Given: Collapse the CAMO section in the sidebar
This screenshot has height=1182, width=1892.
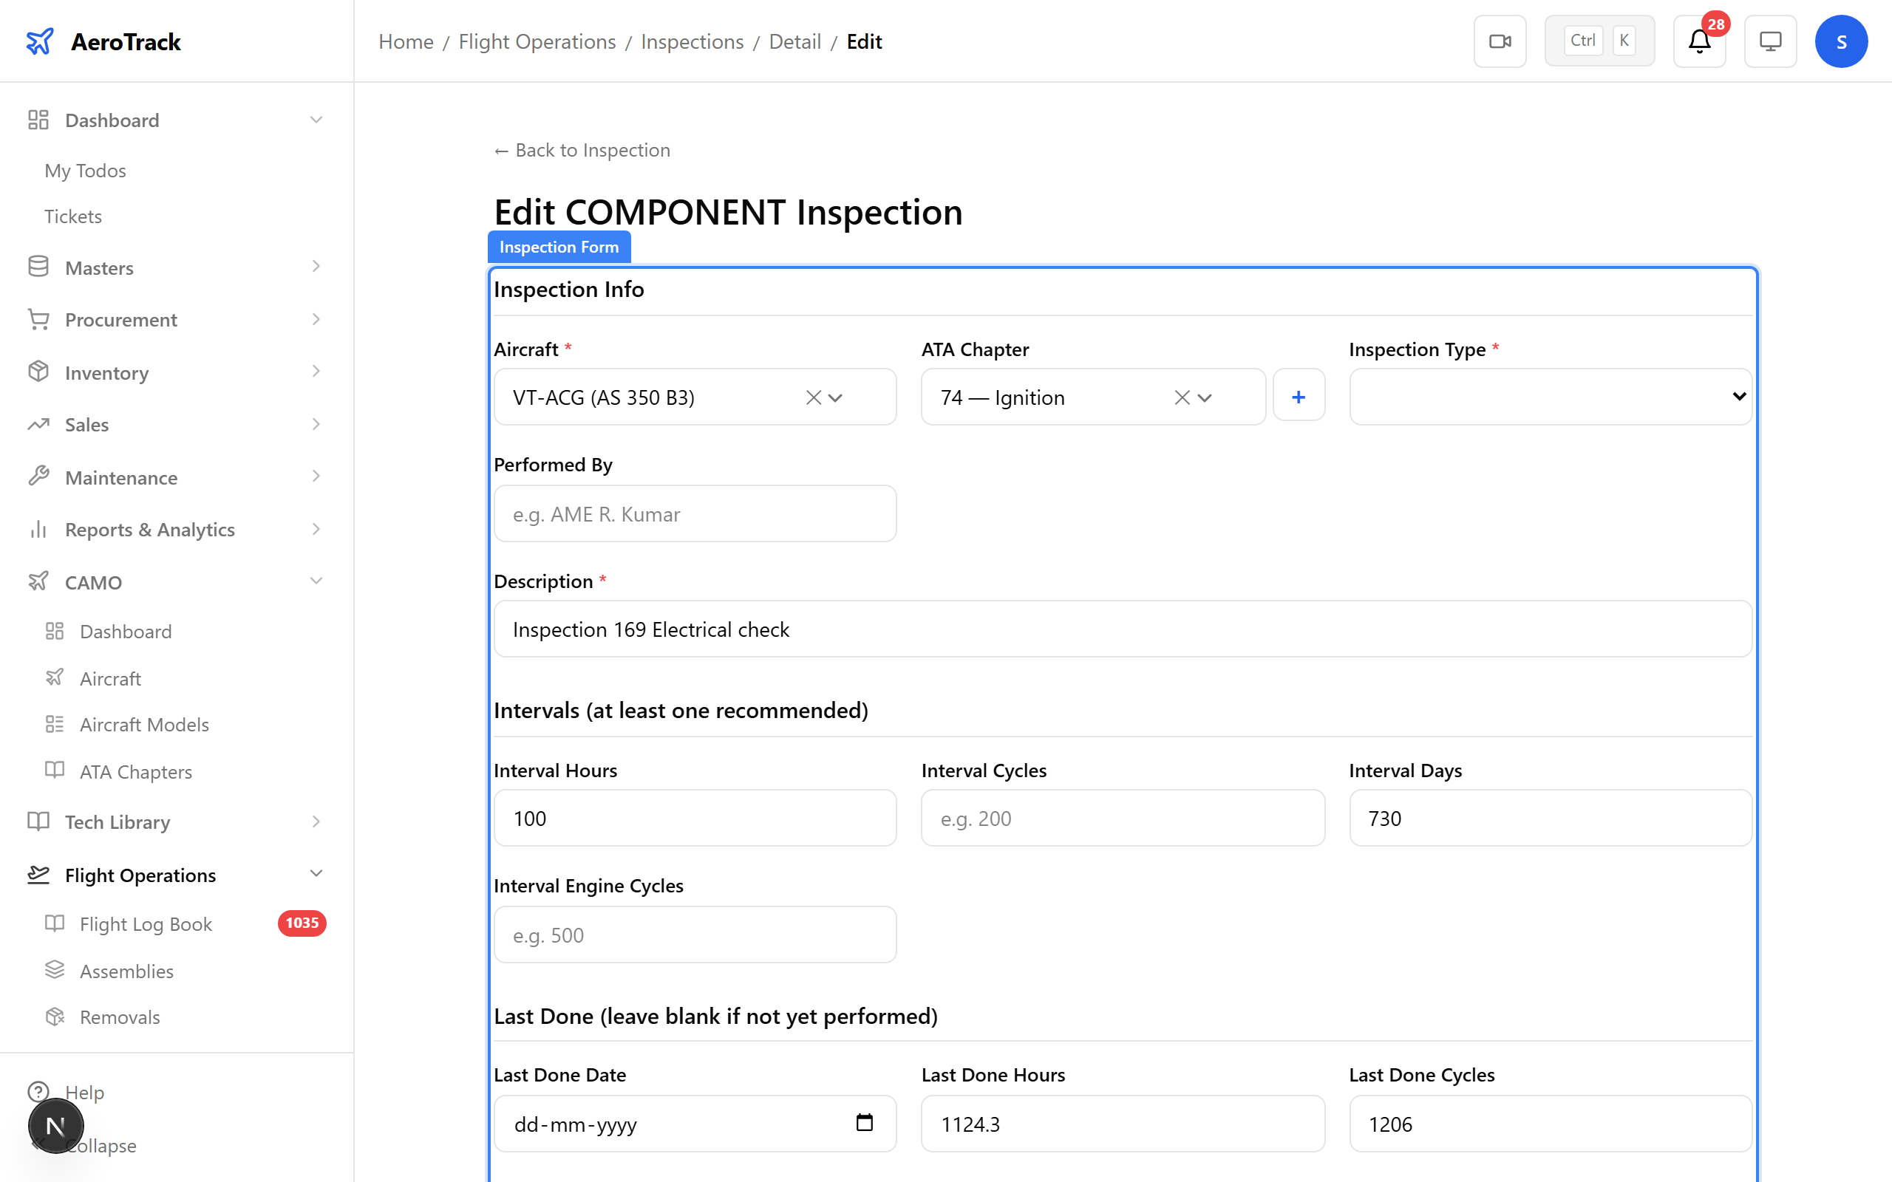Looking at the screenshot, I should click(316, 581).
